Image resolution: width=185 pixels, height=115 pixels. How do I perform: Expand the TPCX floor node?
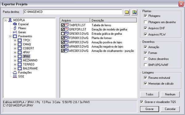point(15,40)
